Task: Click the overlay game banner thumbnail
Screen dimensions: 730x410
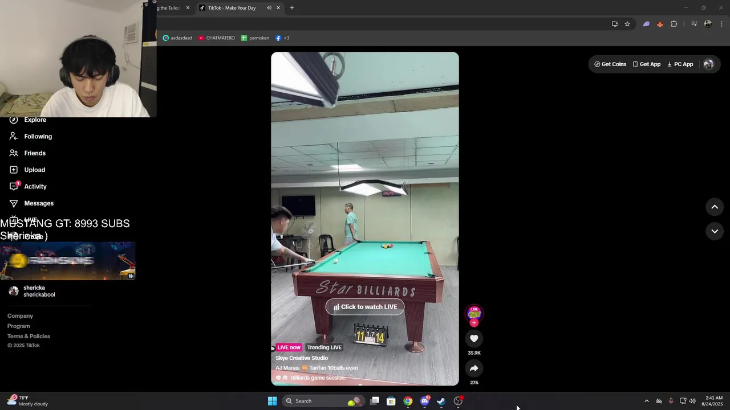Action: [x=67, y=261]
